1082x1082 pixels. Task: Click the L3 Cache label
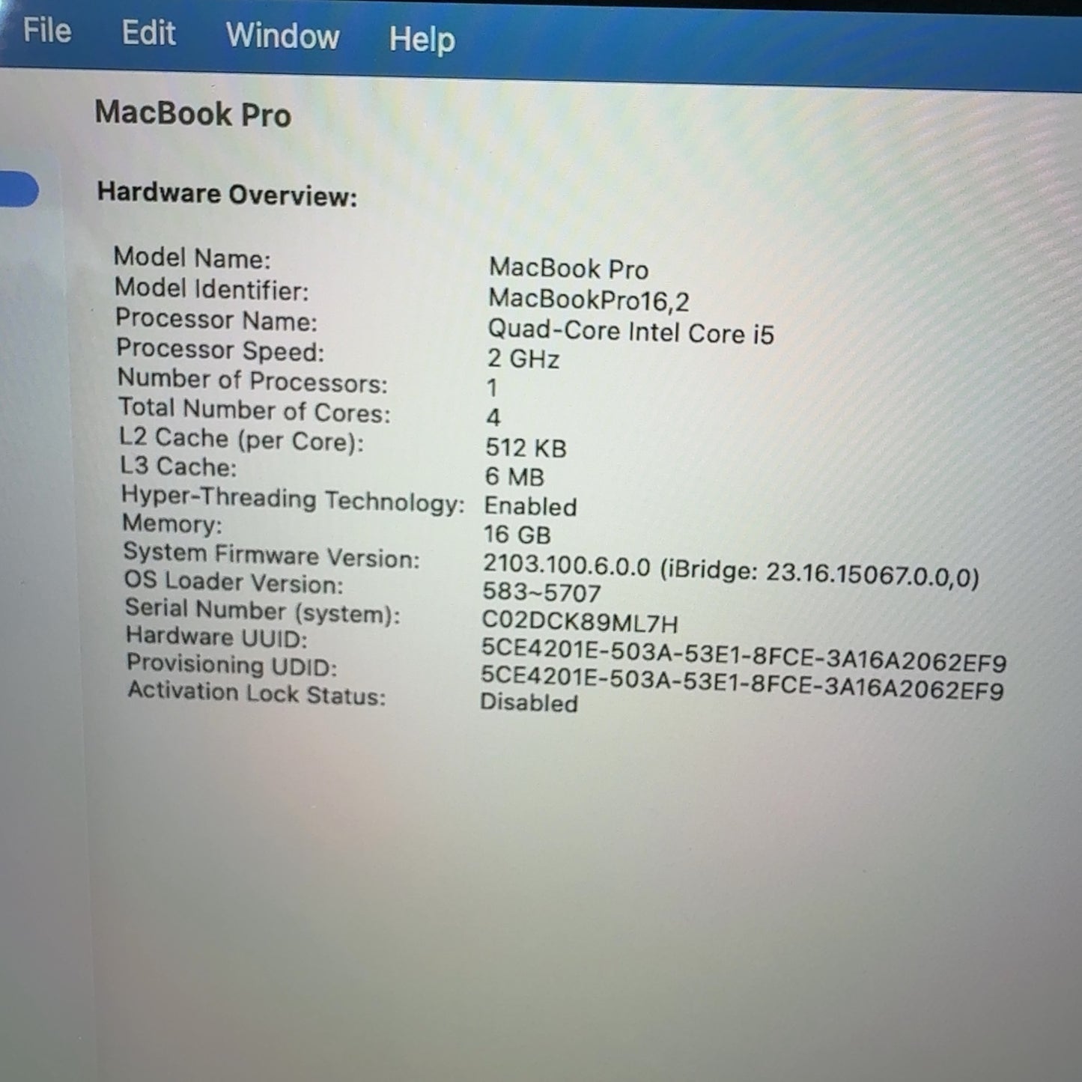coord(178,466)
